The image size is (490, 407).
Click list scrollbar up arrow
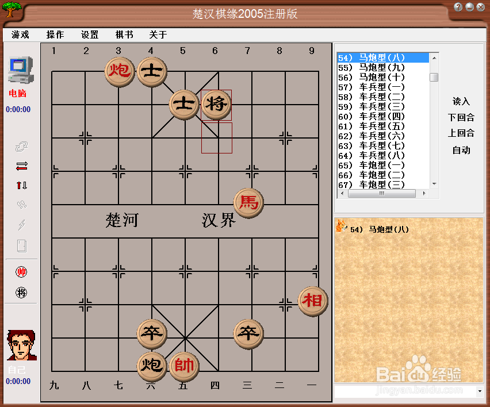point(434,58)
